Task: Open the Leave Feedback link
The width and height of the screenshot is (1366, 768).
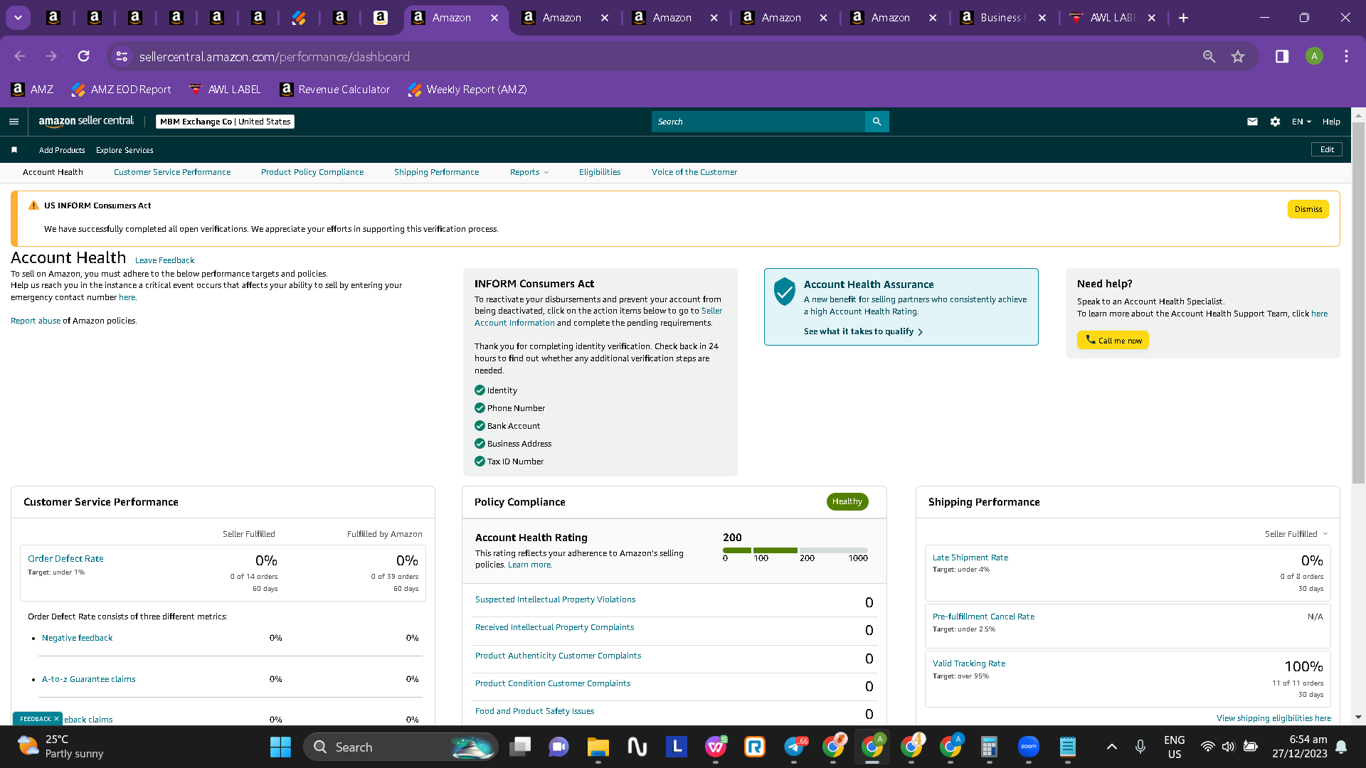Action: (x=164, y=260)
